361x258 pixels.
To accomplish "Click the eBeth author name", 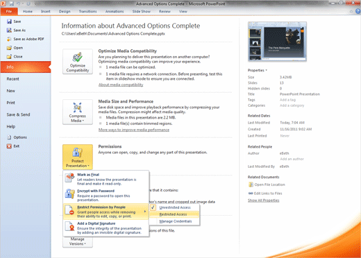I will click(x=284, y=153).
